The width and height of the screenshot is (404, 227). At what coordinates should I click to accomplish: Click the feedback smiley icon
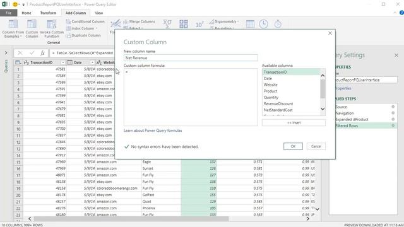point(15,4)
